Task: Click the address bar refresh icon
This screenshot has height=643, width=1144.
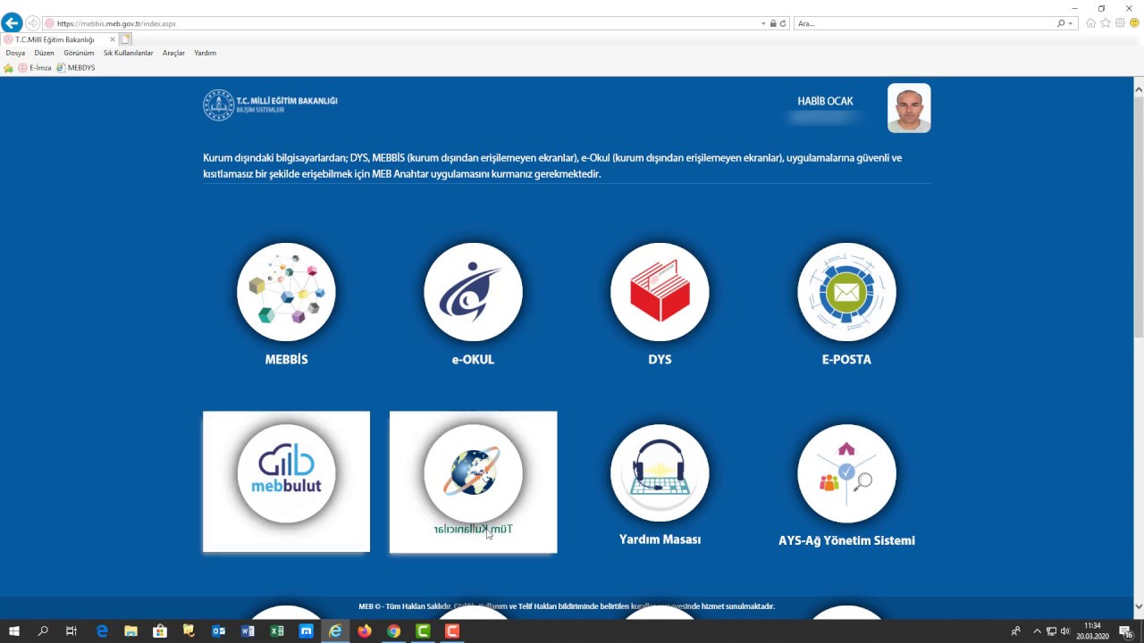Action: click(783, 23)
